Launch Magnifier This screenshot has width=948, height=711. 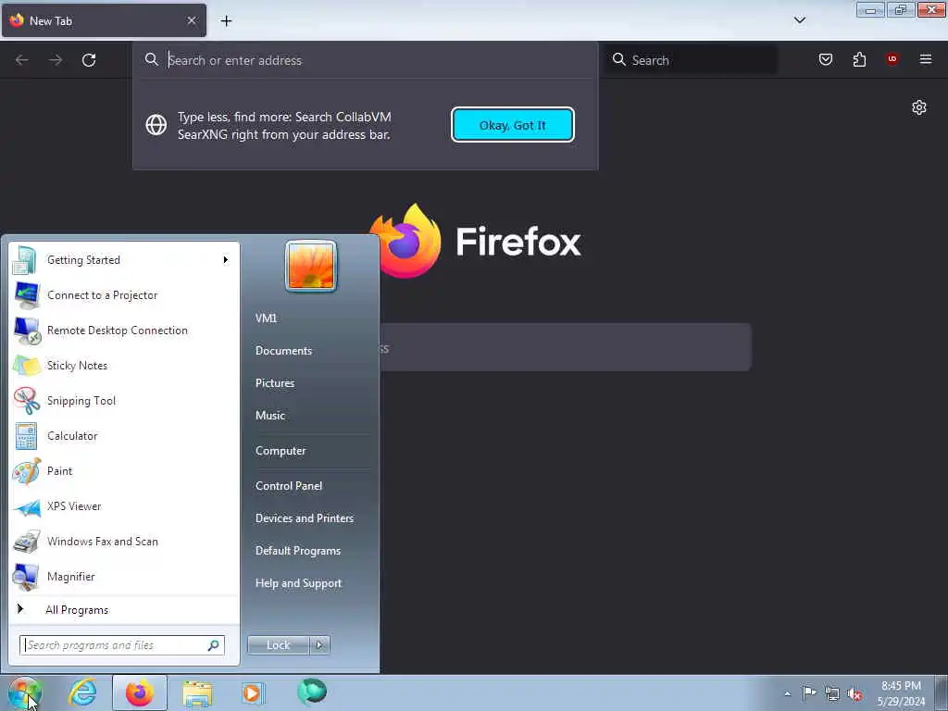point(124,576)
